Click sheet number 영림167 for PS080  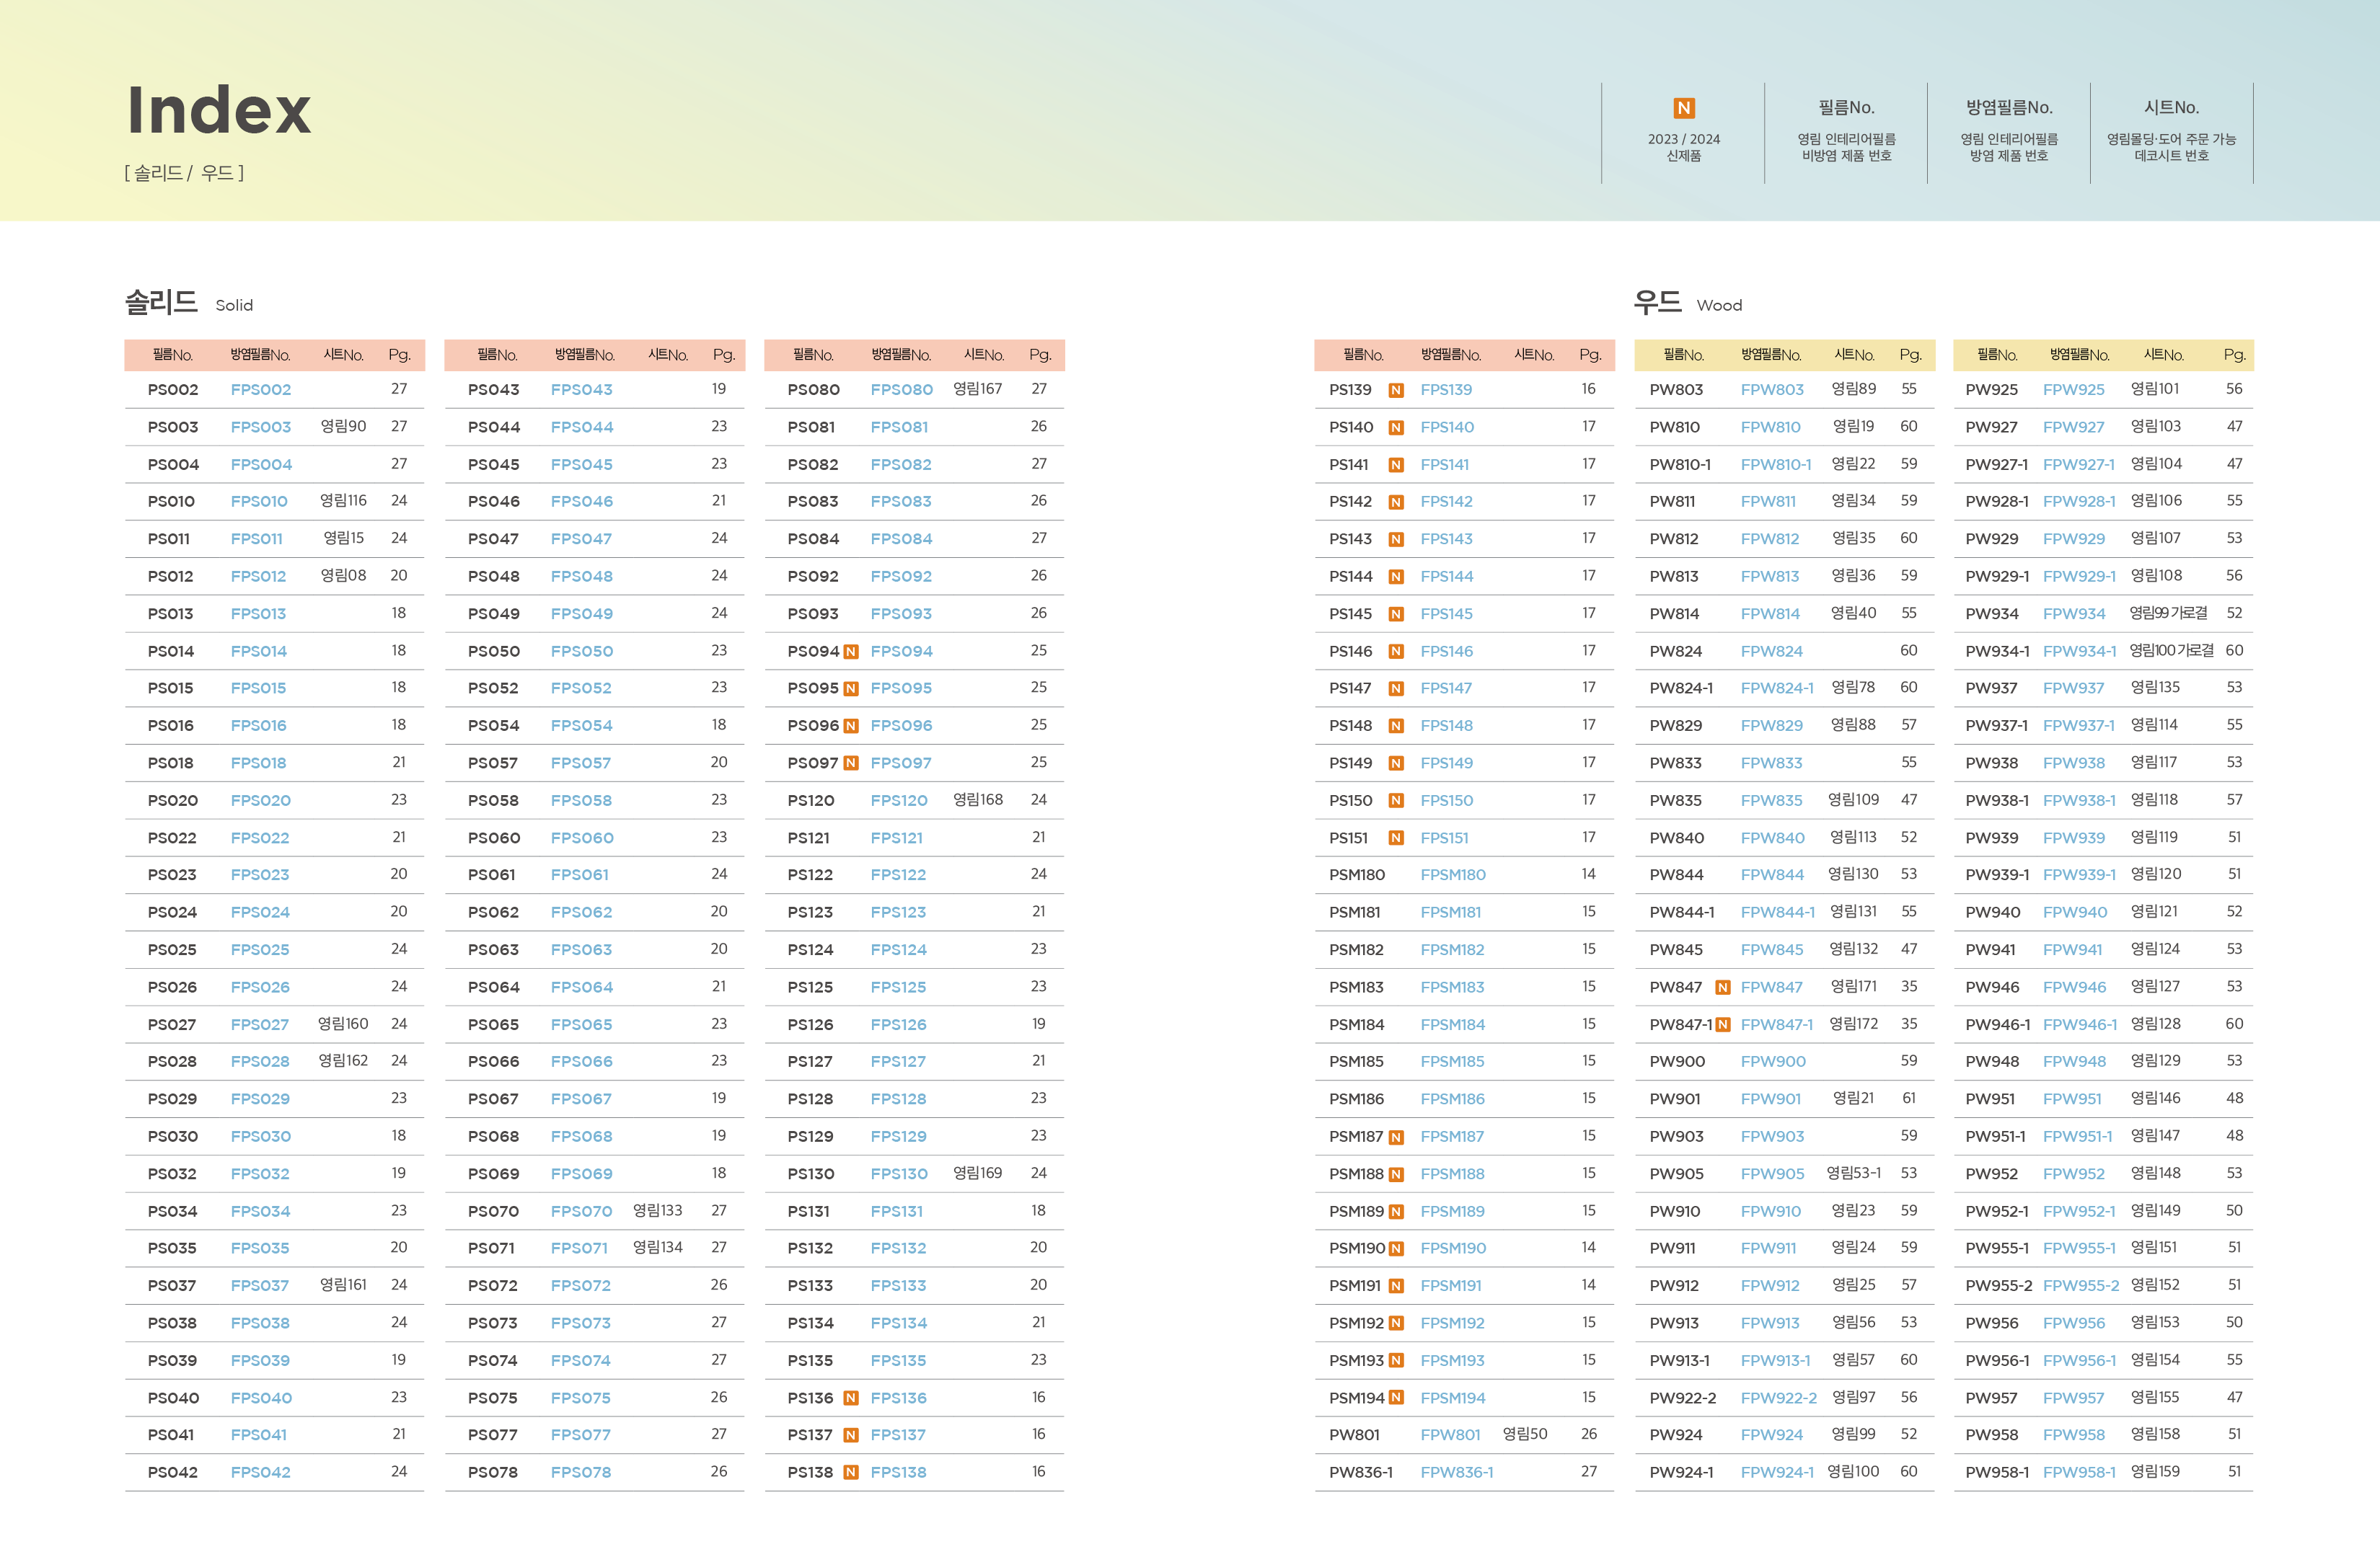[977, 389]
